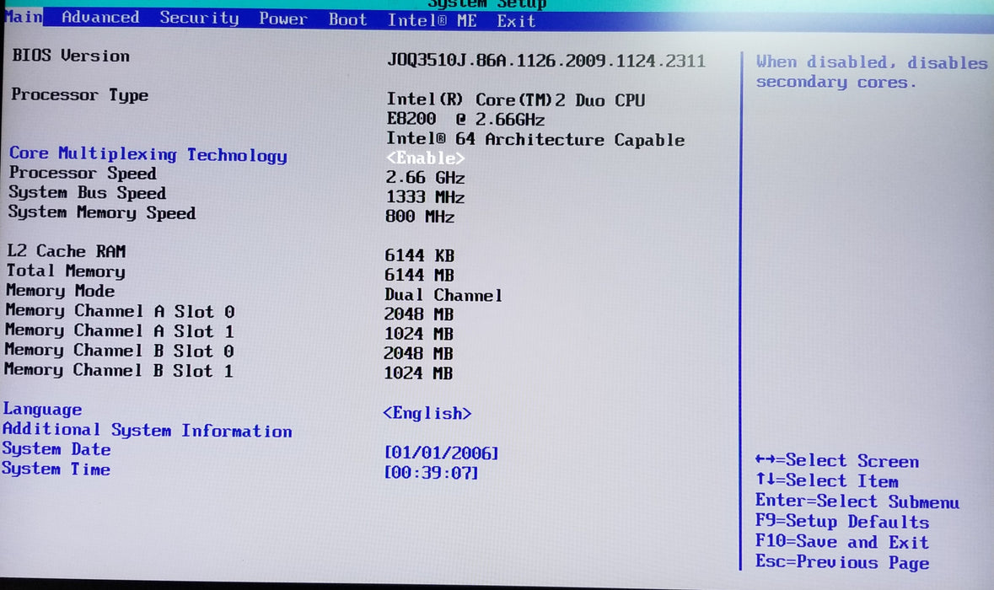Edit the date field 01/01/2006
The image size is (994, 590).
442,453
